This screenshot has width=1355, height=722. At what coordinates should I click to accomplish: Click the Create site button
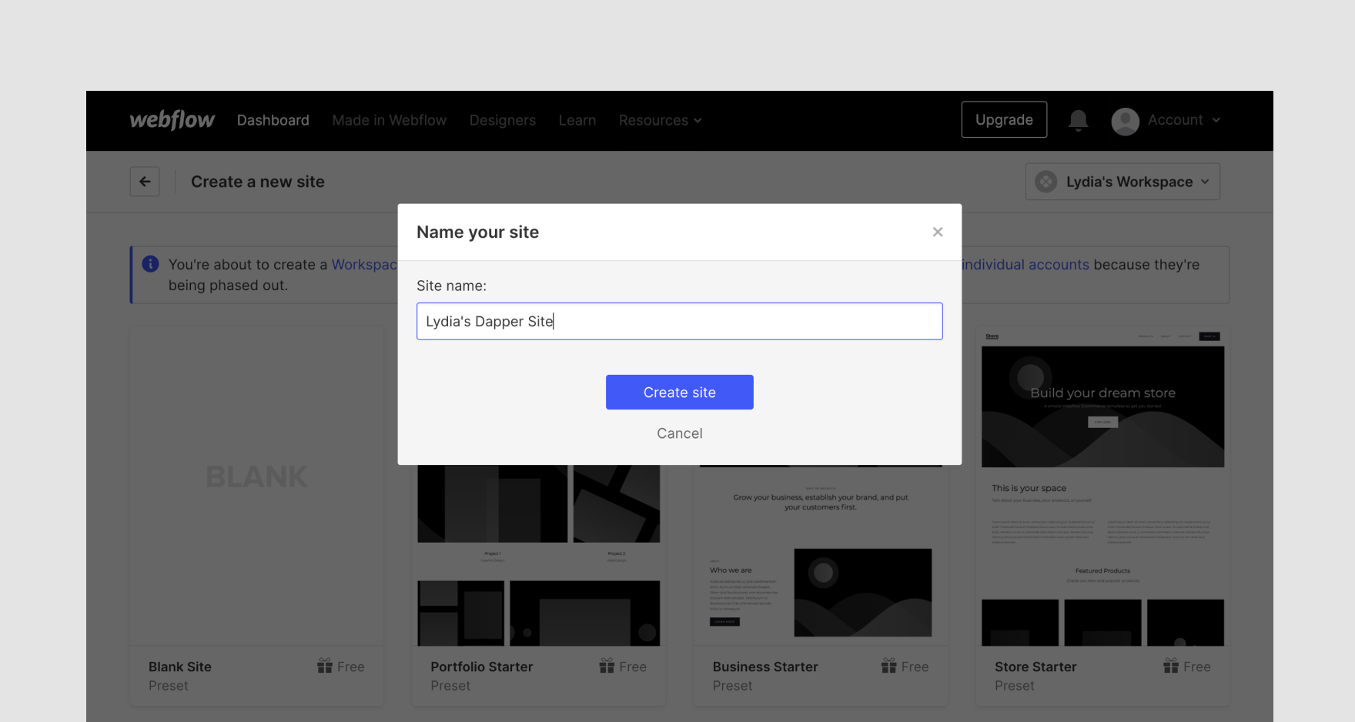[679, 392]
